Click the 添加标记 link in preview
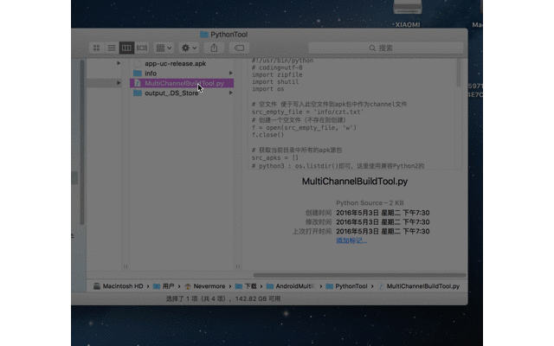The image size is (554, 346). point(351,240)
